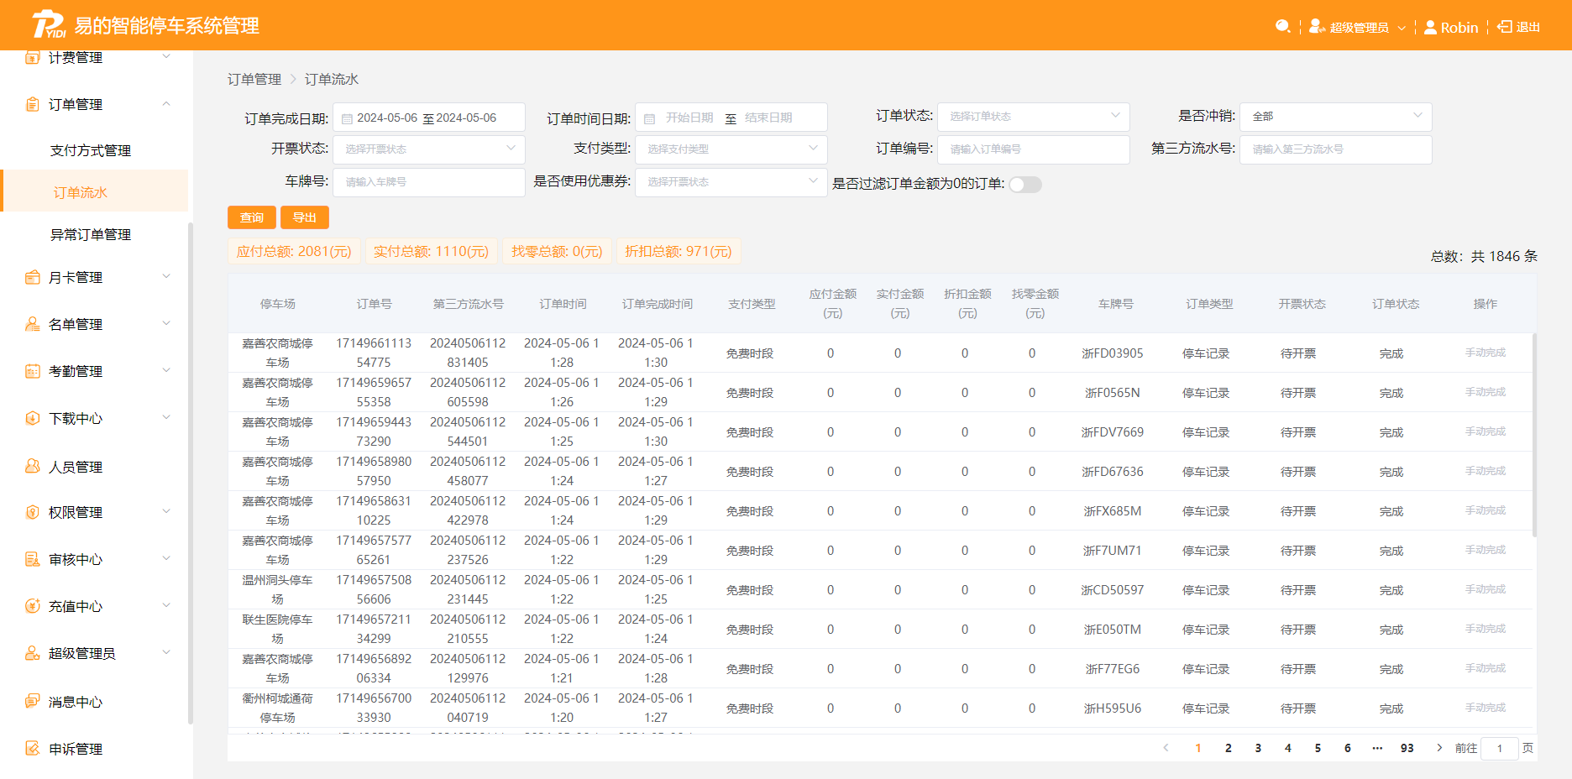Collapse the 订单管理 menu chevron
The width and height of the screenshot is (1572, 779).
click(166, 104)
